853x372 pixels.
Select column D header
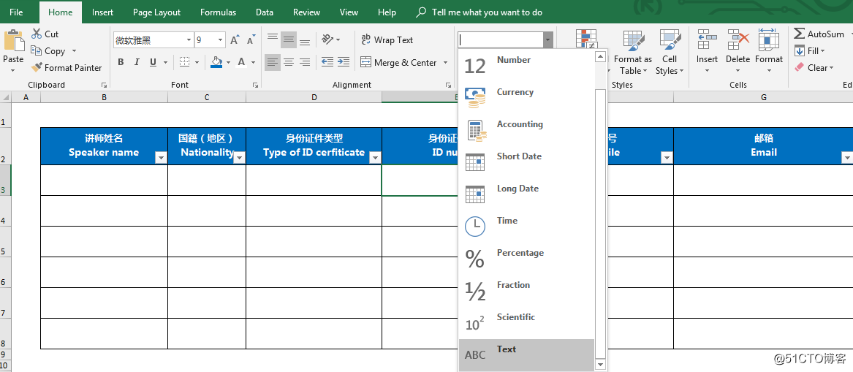pos(314,97)
